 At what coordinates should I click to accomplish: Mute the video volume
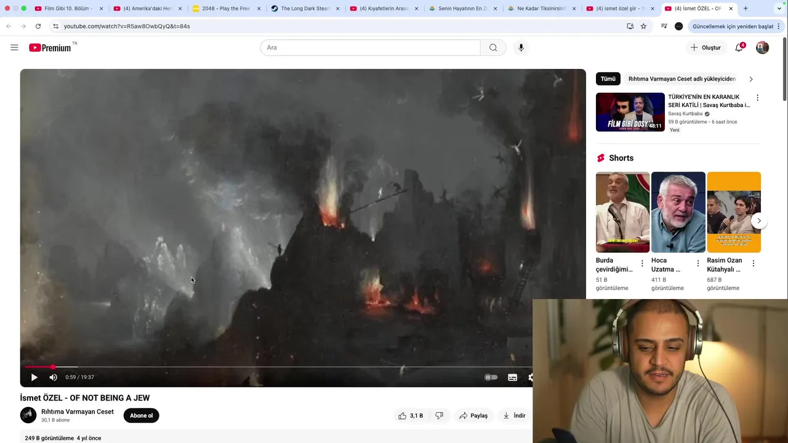[x=54, y=377]
